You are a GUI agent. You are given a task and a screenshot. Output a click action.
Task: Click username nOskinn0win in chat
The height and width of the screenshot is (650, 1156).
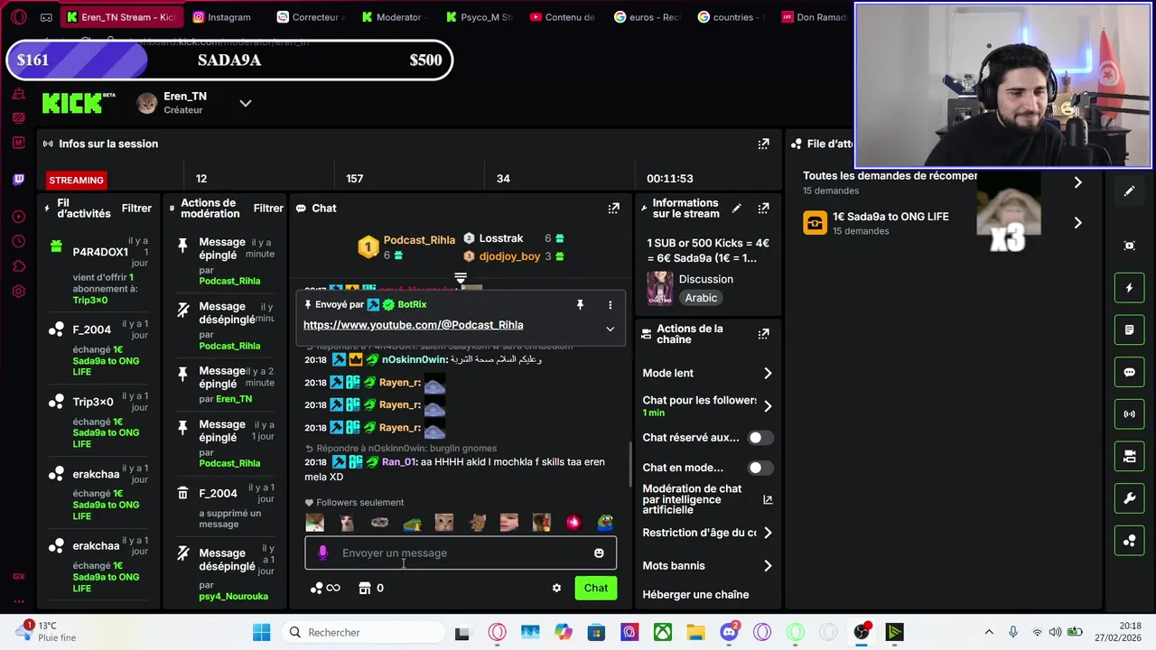pyautogui.click(x=415, y=359)
